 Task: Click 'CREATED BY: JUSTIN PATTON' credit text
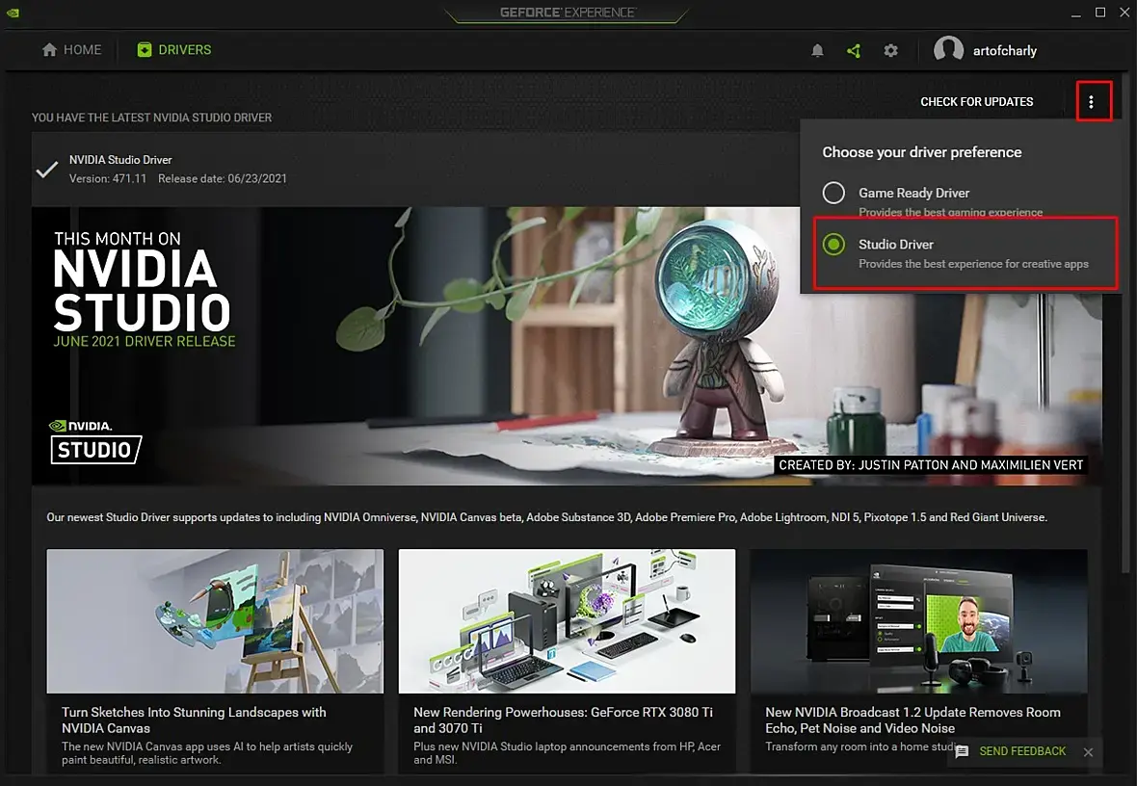click(x=931, y=465)
